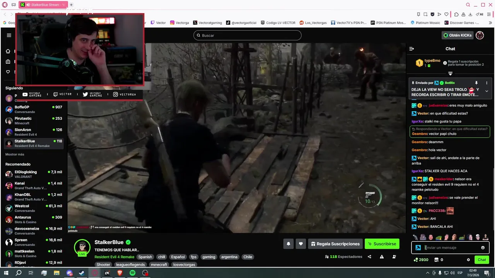Open Westcol recommended channel

click(34, 208)
